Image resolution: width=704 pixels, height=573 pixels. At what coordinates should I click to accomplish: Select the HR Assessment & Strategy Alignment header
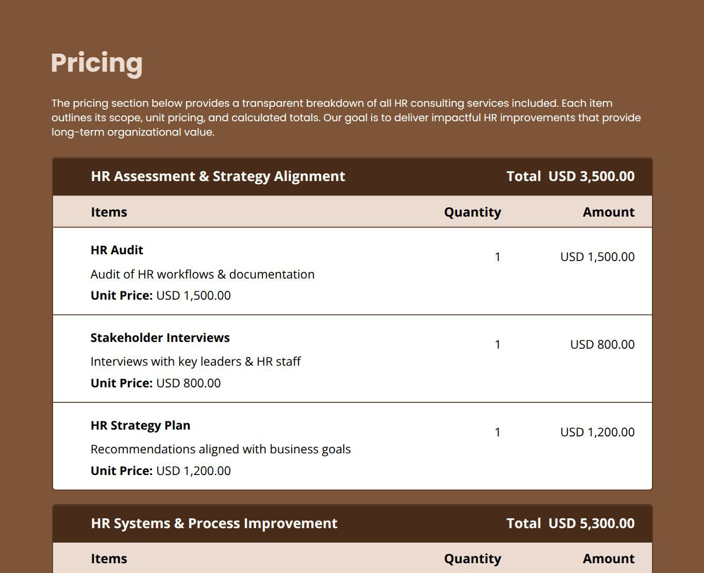[217, 176]
